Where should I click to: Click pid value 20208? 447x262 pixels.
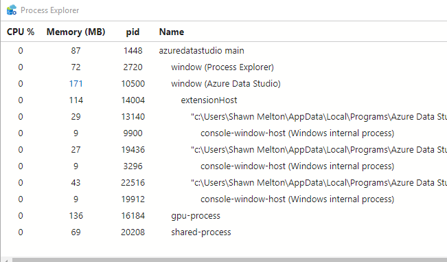point(133,232)
